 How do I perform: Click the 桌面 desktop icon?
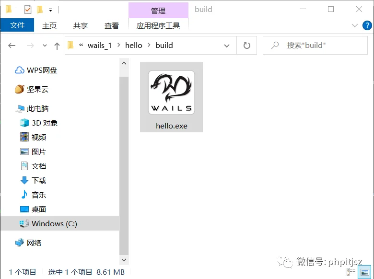click(x=24, y=209)
